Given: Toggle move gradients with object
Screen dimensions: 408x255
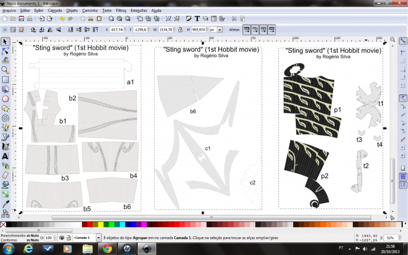Looking at the screenshot, I should coord(263,30).
